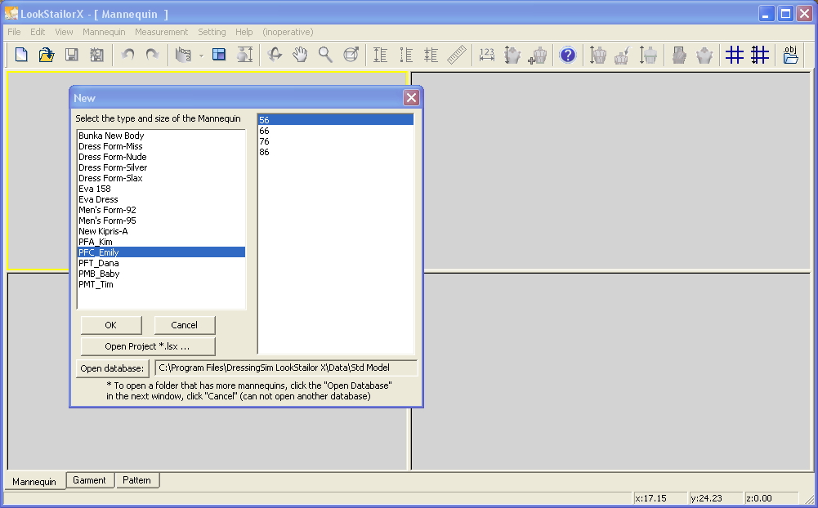Select Men's Form-92 entry
Image resolution: width=818 pixels, height=508 pixels.
(x=161, y=210)
